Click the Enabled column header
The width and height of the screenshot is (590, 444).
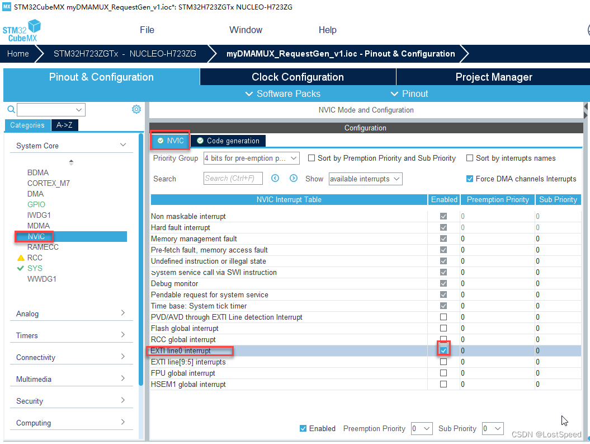(444, 199)
